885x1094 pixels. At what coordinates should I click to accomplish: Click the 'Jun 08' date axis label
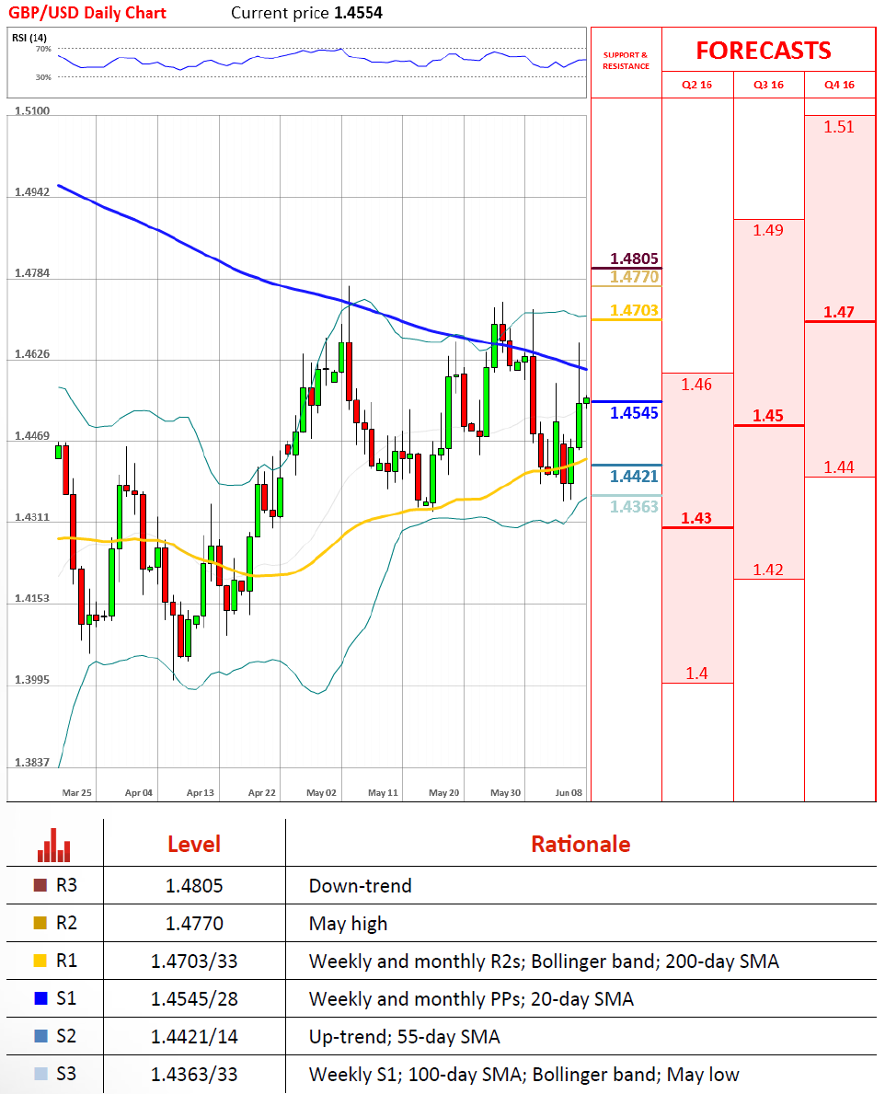pyautogui.click(x=569, y=792)
